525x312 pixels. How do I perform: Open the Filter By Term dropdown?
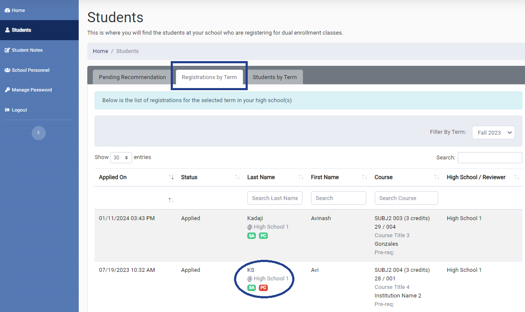point(493,132)
